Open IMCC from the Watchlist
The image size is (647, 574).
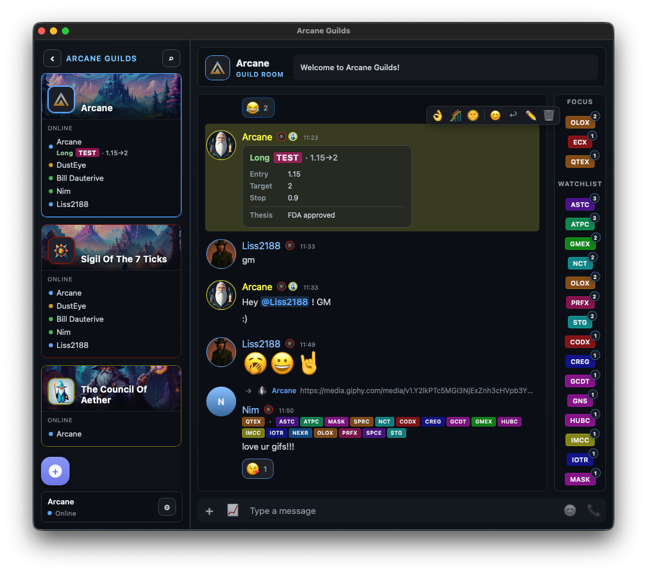[580, 440]
